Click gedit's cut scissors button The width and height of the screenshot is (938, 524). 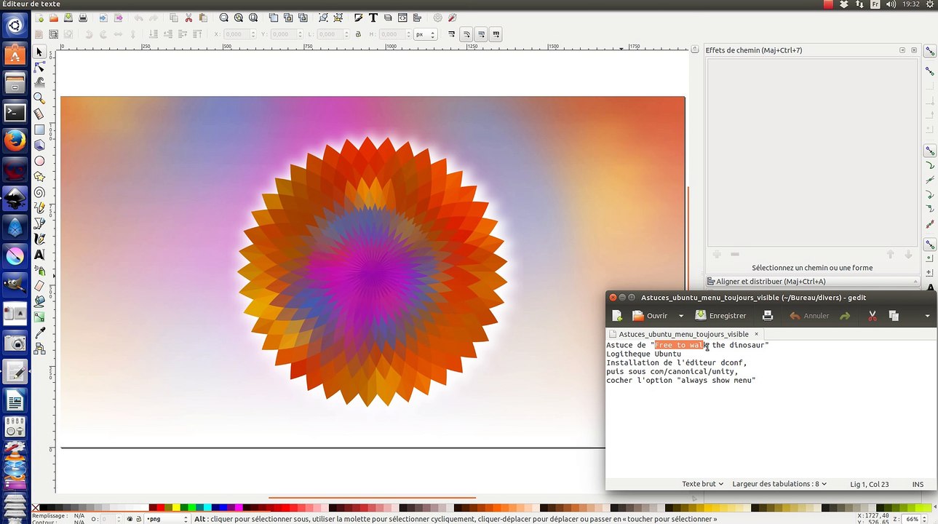pyautogui.click(x=872, y=316)
